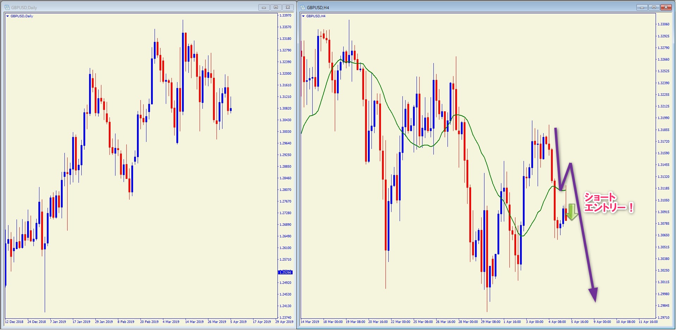676x330 pixels.
Task: Restore the GBPUSD,H4 chart window
Action: tap(654, 7)
